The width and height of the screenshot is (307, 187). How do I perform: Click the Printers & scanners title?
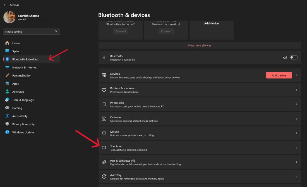(x=122, y=88)
